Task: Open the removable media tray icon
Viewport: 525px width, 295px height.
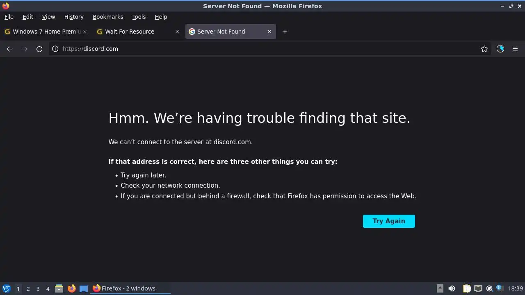Action: point(440,288)
